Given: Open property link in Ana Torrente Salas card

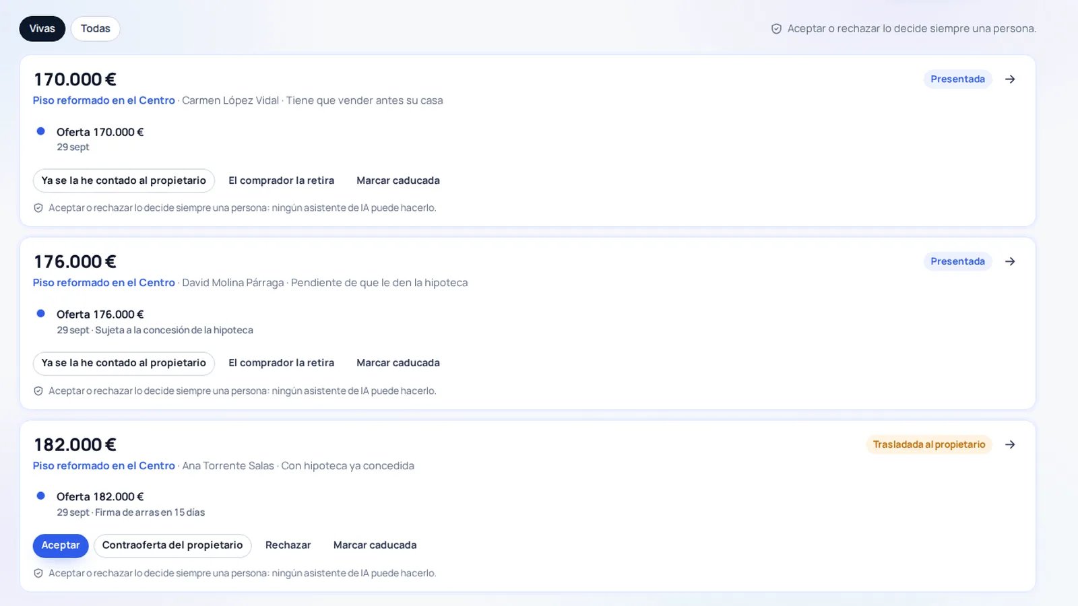Looking at the screenshot, I should coord(104,466).
